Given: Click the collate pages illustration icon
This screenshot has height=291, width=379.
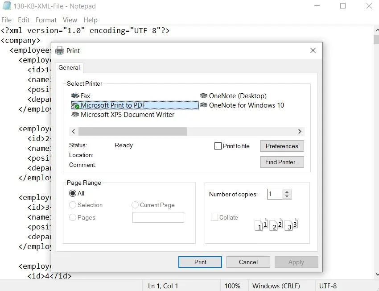Looking at the screenshot, I should point(277,225).
